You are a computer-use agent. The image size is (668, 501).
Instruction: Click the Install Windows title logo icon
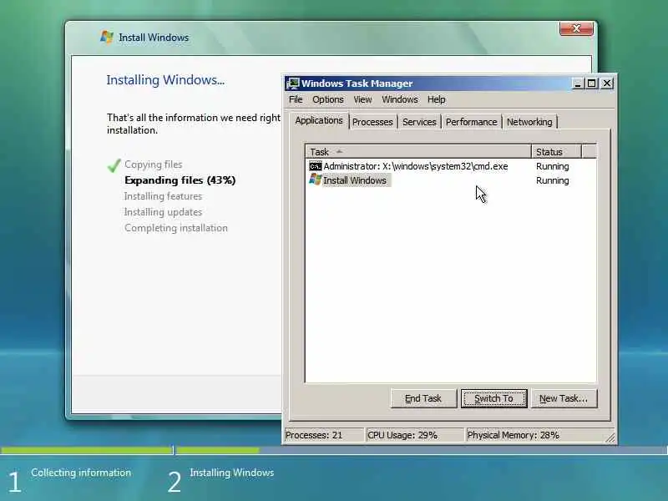coord(107,37)
